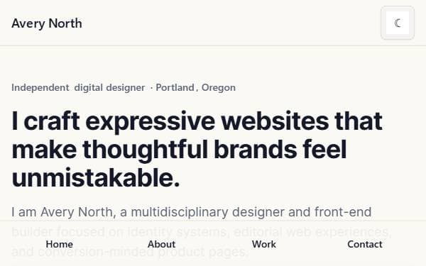426x266 pixels.
Task: Click 'I craft' at the headline start
Action: [45, 121]
